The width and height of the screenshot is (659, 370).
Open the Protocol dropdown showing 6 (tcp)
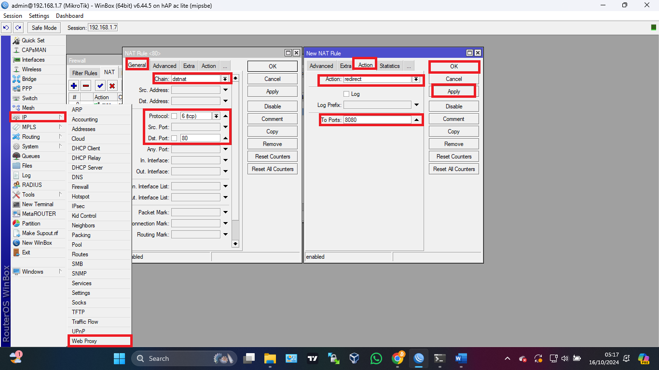[x=216, y=116]
